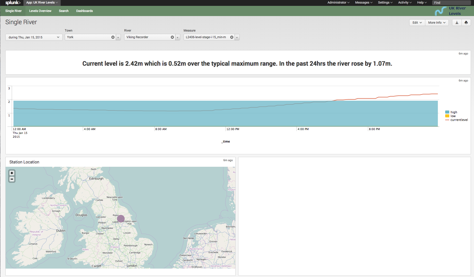Click the download/export PDF icon
This screenshot has height=277, width=474.
click(457, 23)
